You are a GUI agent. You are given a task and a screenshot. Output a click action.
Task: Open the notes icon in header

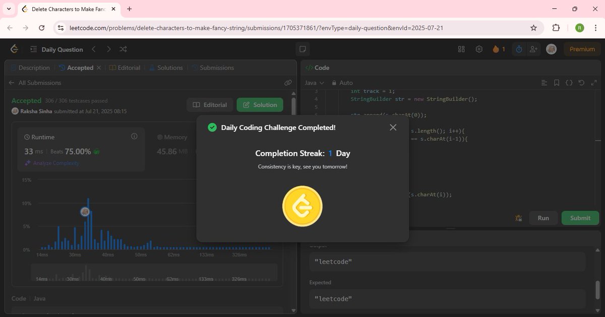coord(302,49)
